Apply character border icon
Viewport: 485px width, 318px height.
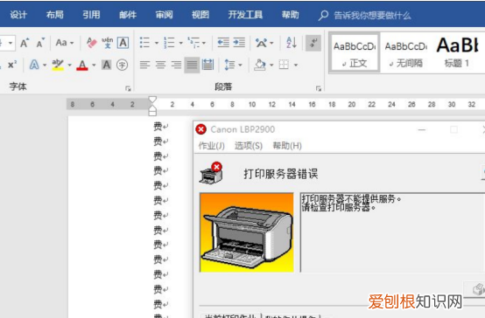coord(123,43)
